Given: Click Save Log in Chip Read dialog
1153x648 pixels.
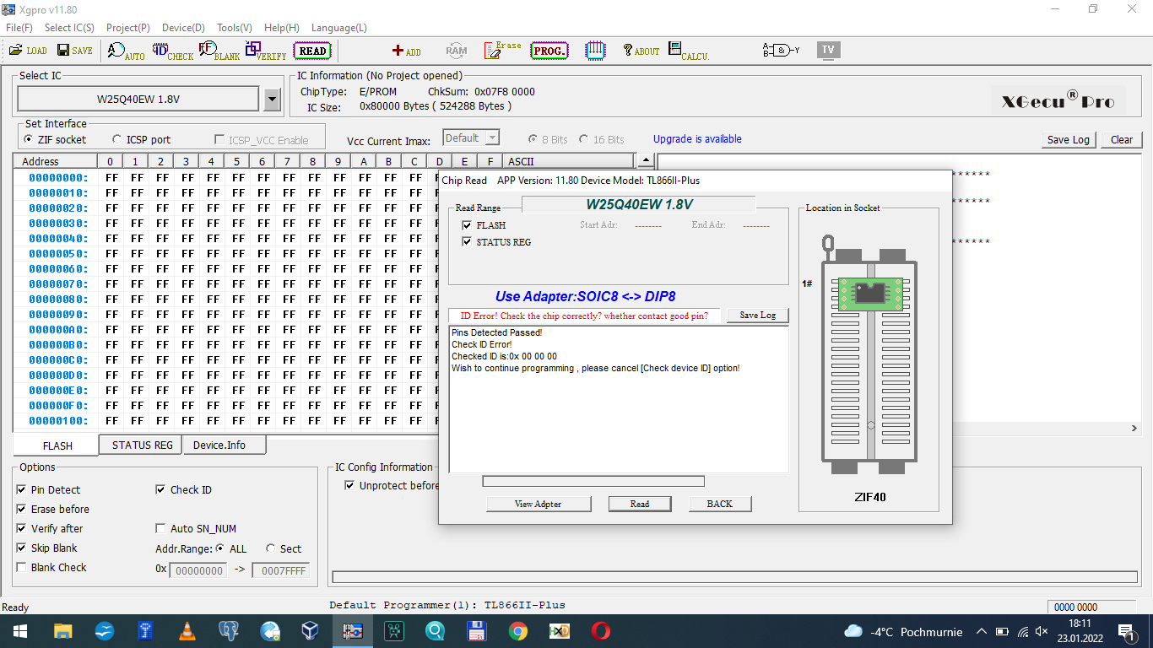Looking at the screenshot, I should [x=758, y=316].
